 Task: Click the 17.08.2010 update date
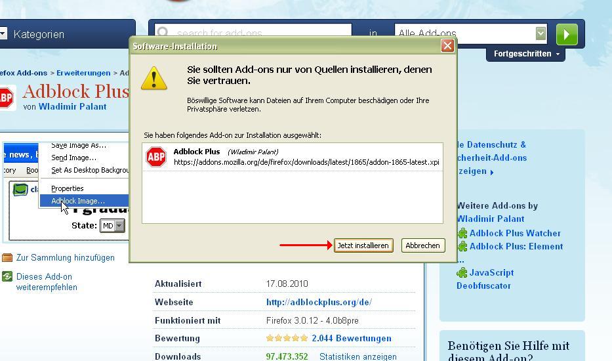(x=287, y=284)
